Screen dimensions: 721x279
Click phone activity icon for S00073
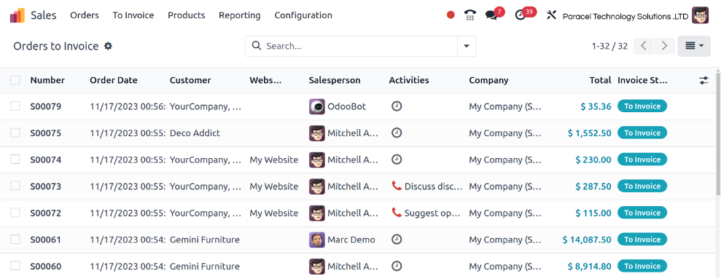(x=397, y=186)
